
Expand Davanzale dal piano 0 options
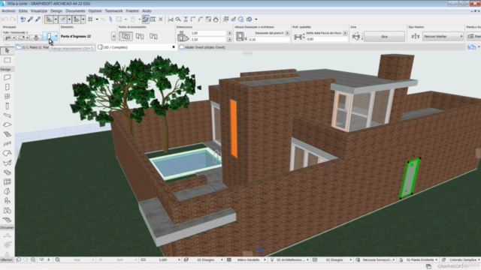coord(287,33)
